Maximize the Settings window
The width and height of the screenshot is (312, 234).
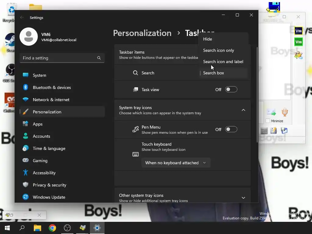pyautogui.click(x=237, y=15)
